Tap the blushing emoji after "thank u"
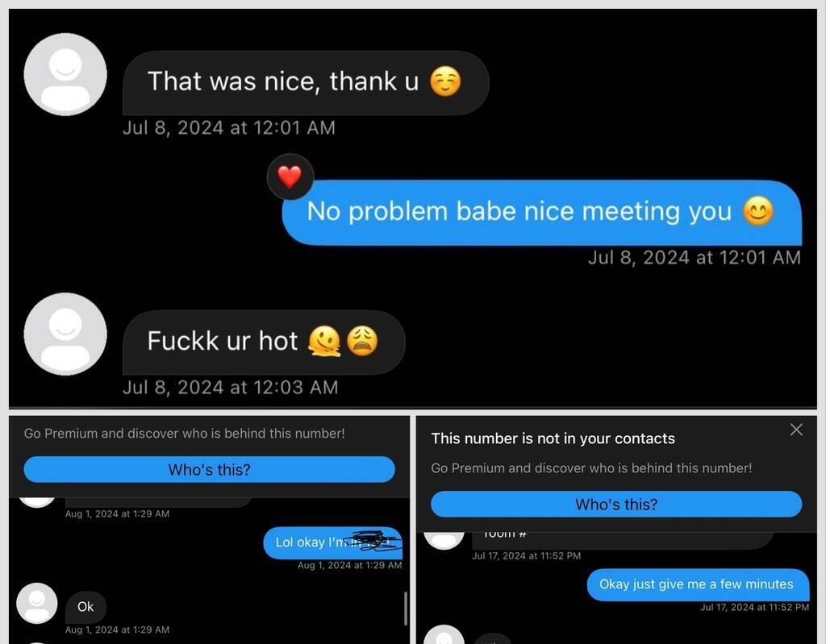 click(x=445, y=81)
